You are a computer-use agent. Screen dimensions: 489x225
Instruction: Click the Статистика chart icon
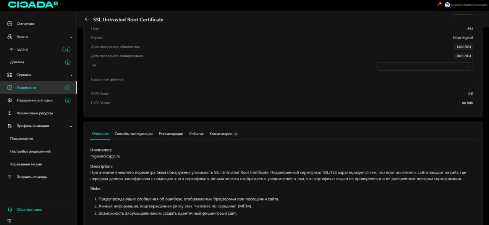click(10, 24)
